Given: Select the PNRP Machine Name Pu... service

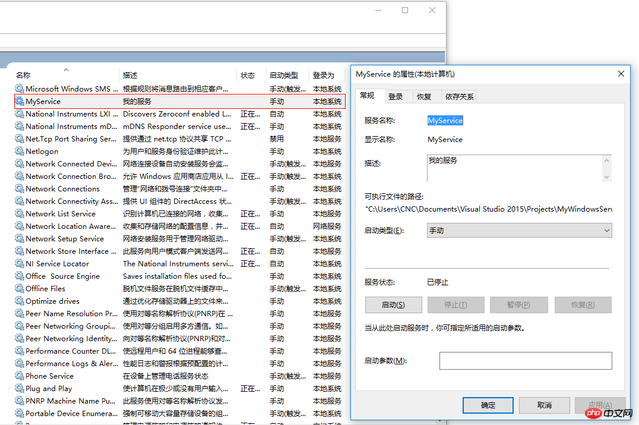Looking at the screenshot, I should click(x=71, y=401).
